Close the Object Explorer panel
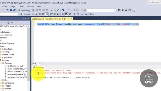Screen dimensions: 161x91 click(28, 19)
